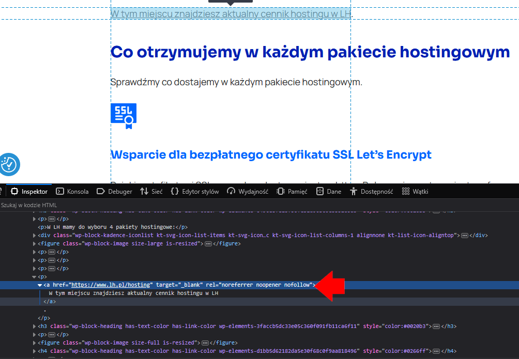Click the blue SSL certificate icon

pyautogui.click(x=123, y=116)
